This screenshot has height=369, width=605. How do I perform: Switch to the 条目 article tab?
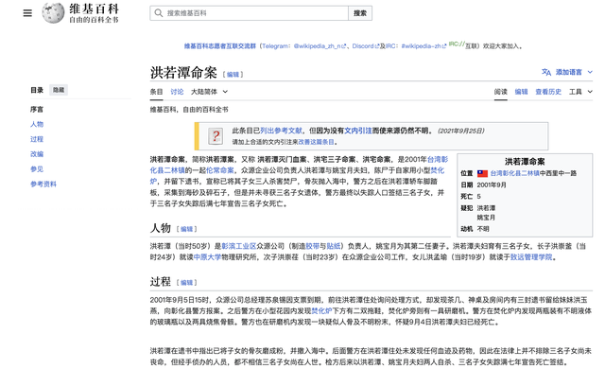(156, 92)
